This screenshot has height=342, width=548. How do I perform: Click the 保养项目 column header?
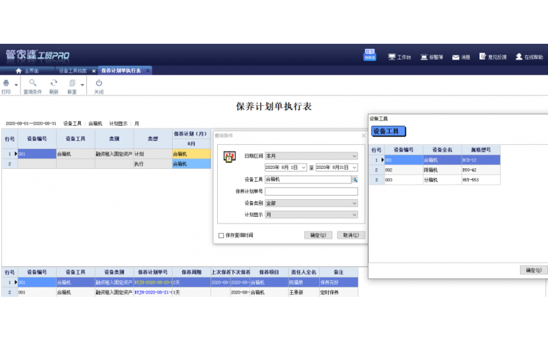pyautogui.click(x=269, y=272)
